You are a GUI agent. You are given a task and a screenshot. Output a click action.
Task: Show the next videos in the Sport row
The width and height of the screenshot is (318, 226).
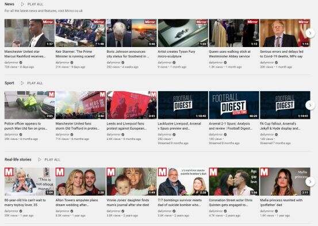click(x=310, y=105)
